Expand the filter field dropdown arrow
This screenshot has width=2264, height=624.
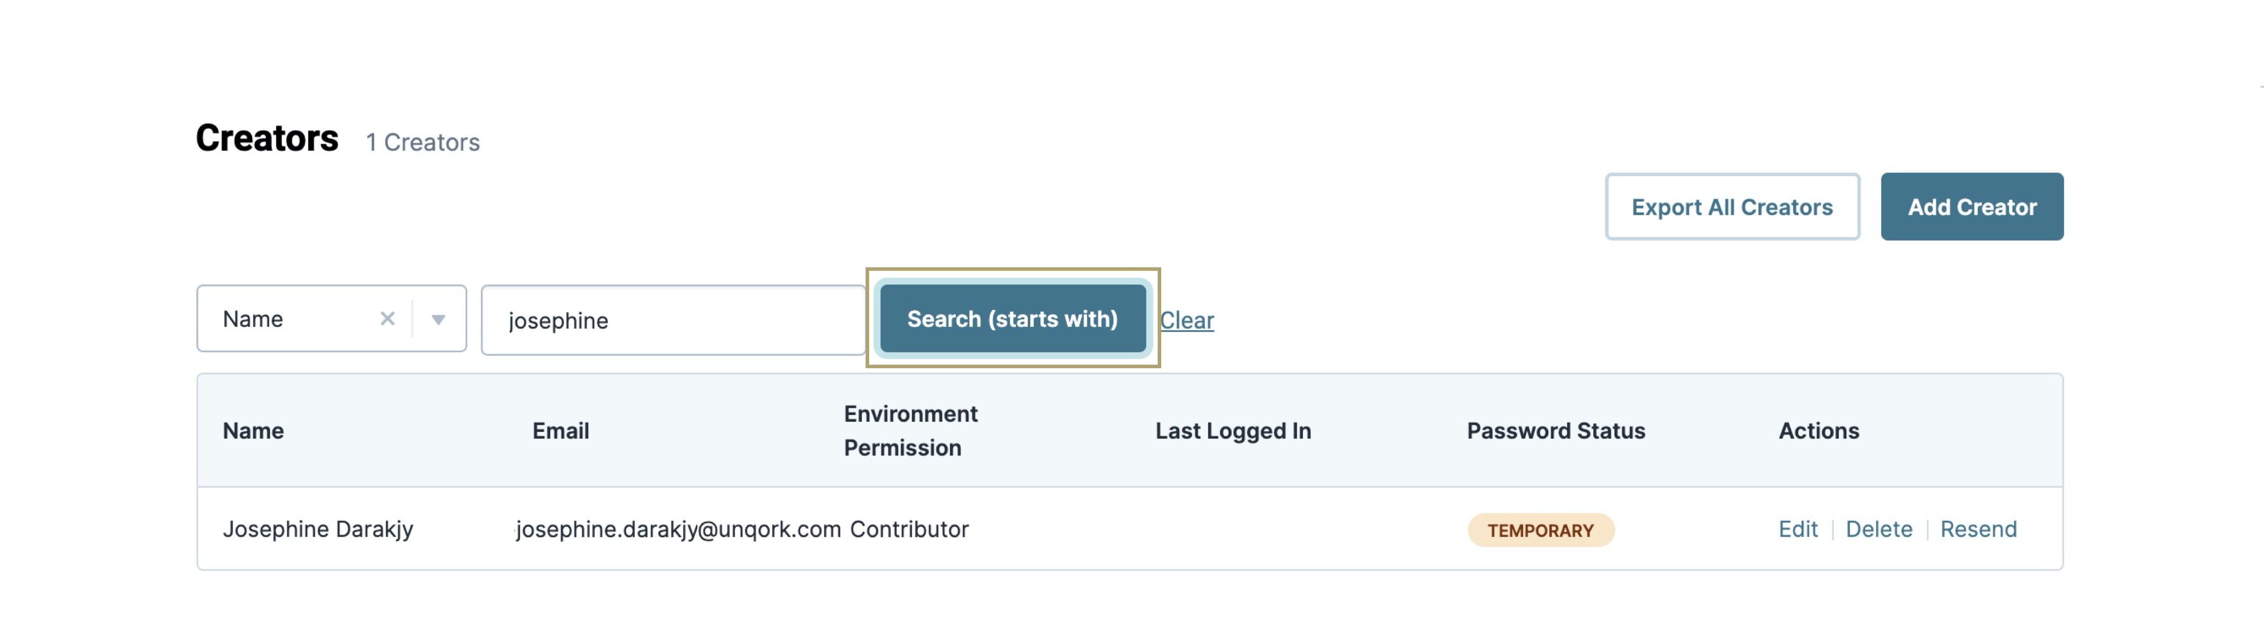[439, 320]
